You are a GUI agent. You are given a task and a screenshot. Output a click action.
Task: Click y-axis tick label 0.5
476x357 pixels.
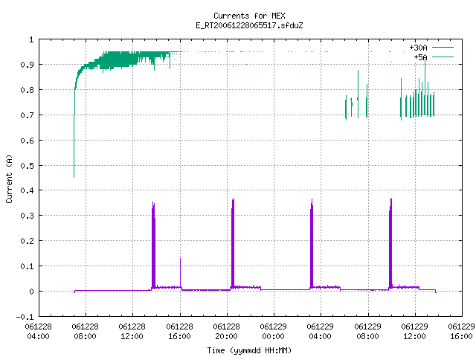pyautogui.click(x=27, y=166)
